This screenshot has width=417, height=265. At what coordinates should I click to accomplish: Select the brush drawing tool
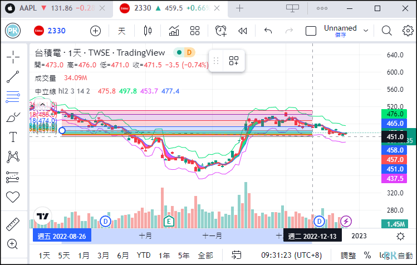[x=13, y=117]
